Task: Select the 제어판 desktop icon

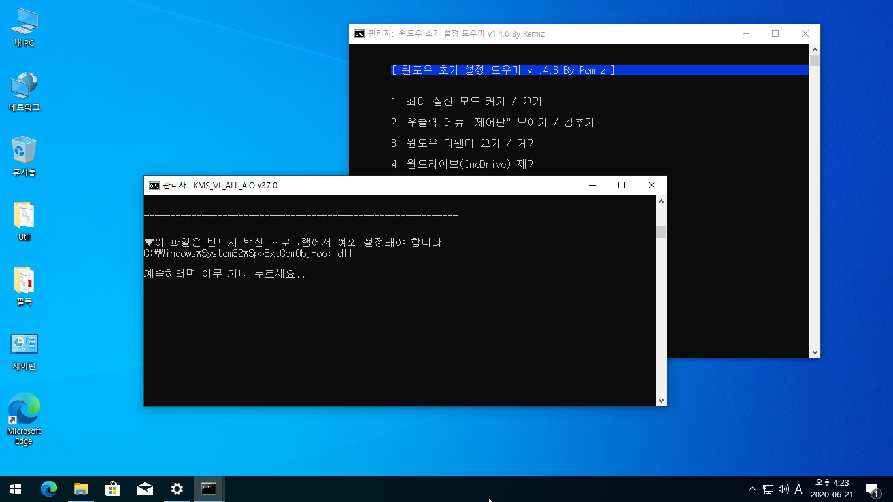Action: (24, 351)
